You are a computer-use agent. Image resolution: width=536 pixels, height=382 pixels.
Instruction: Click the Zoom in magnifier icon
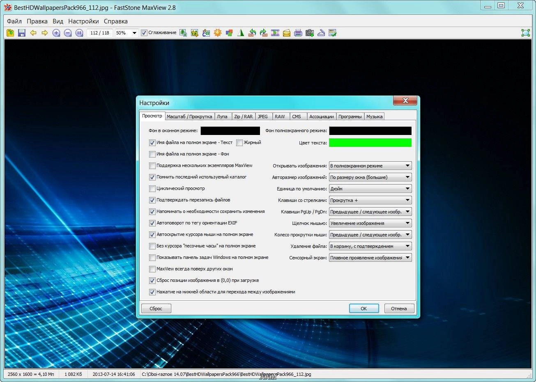[x=56, y=33]
